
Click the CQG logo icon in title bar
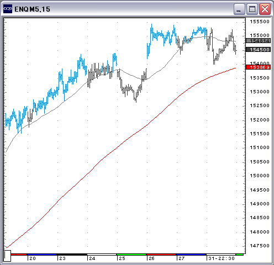click(x=8, y=9)
